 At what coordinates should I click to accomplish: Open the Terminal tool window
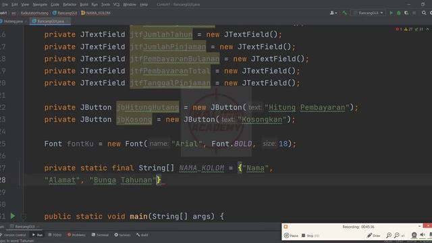tap(101, 235)
